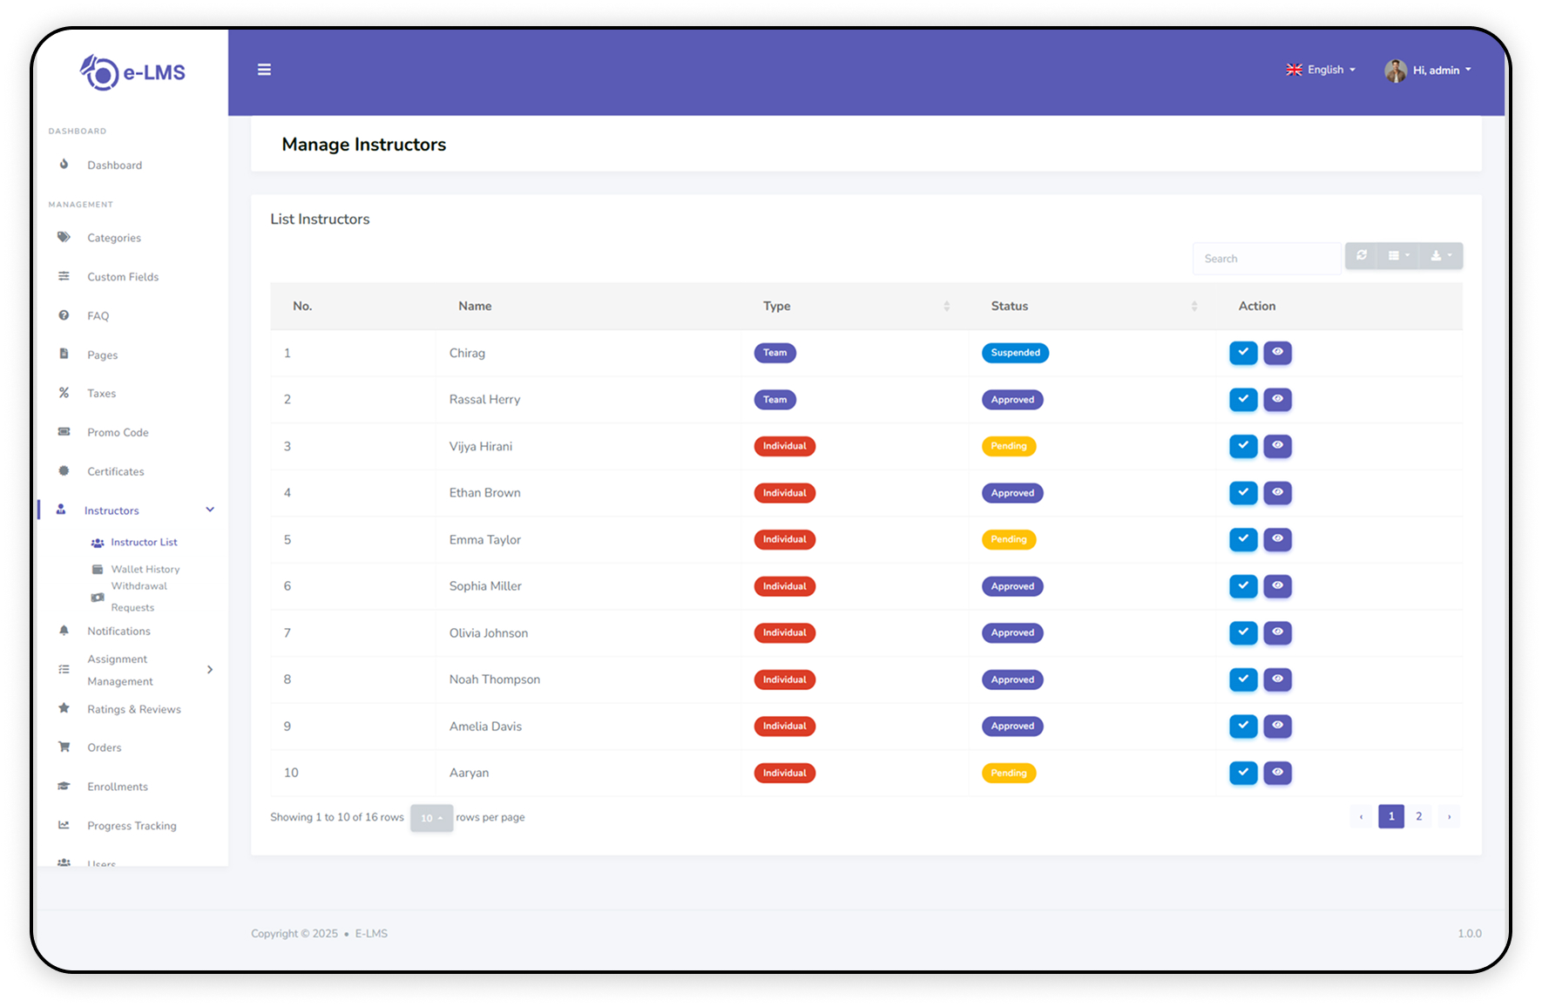View Rassal Herry details via eye icon
Screen dimensions: 1542x1007
1277,400
